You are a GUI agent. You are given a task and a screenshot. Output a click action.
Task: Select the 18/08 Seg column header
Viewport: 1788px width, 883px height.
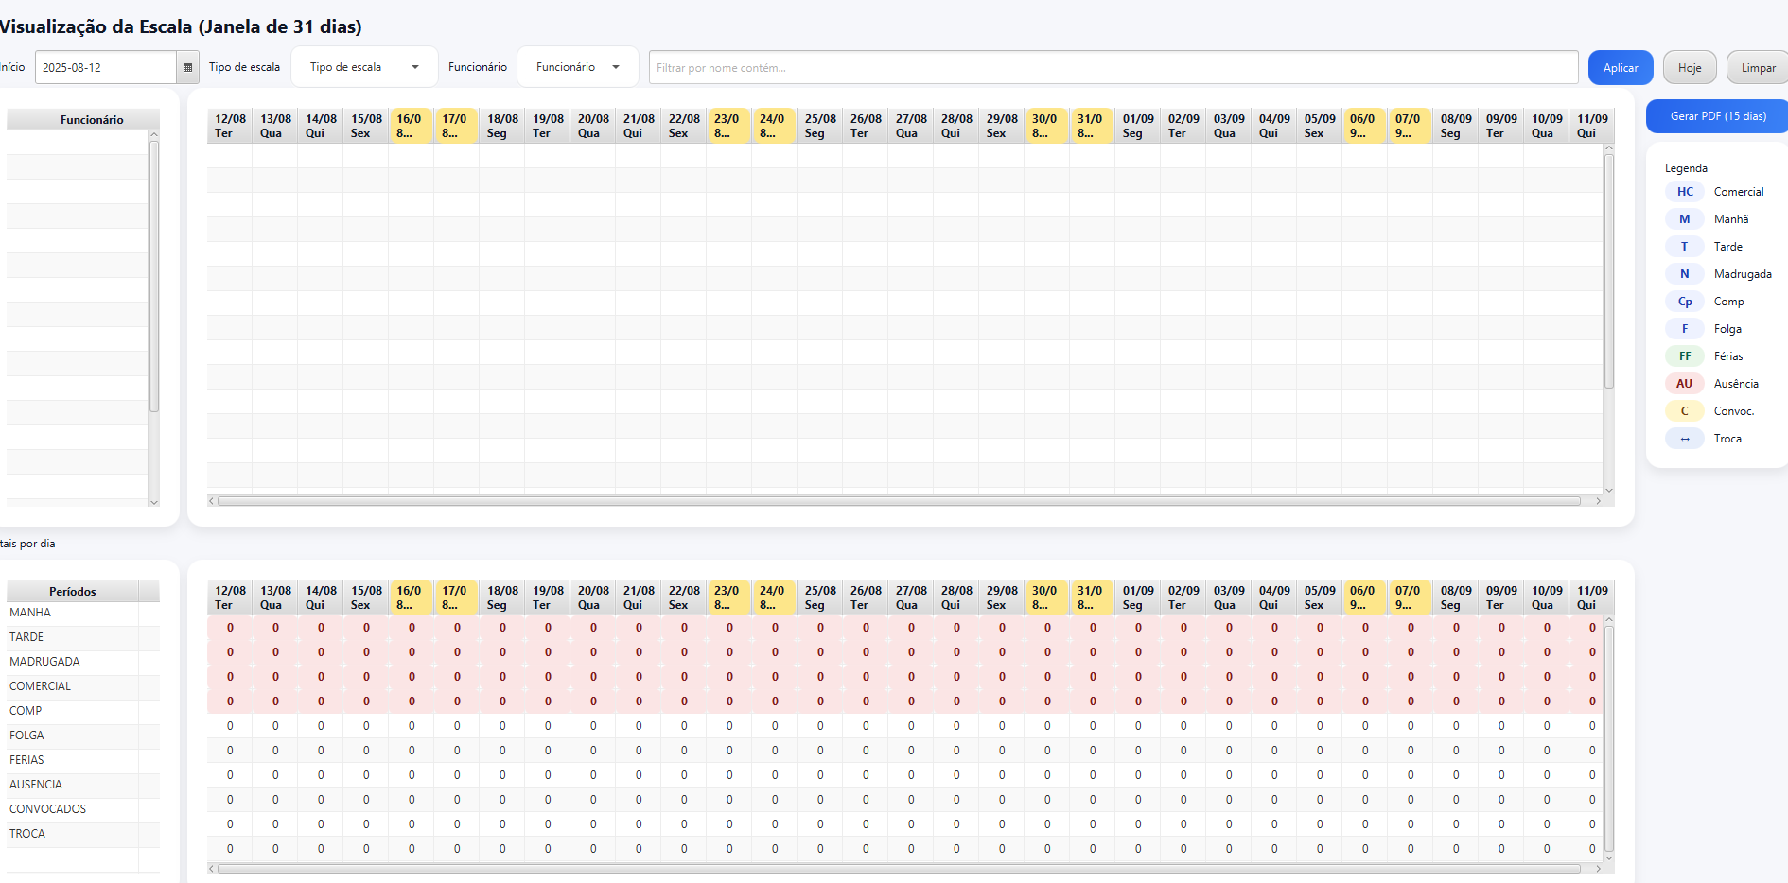[x=501, y=126]
